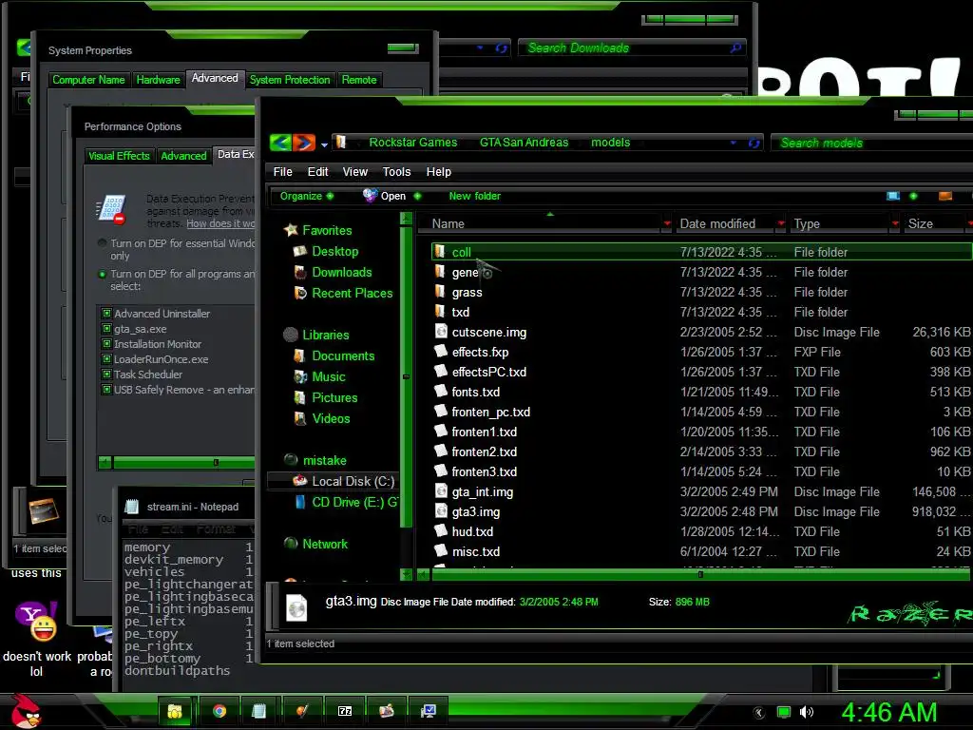Open the Organize dropdown menu
The height and width of the screenshot is (730, 973).
coord(307,196)
